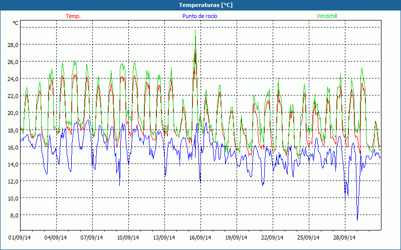Click the 8,0 y-axis value
Screen dimensions: 401x250
(14, 215)
